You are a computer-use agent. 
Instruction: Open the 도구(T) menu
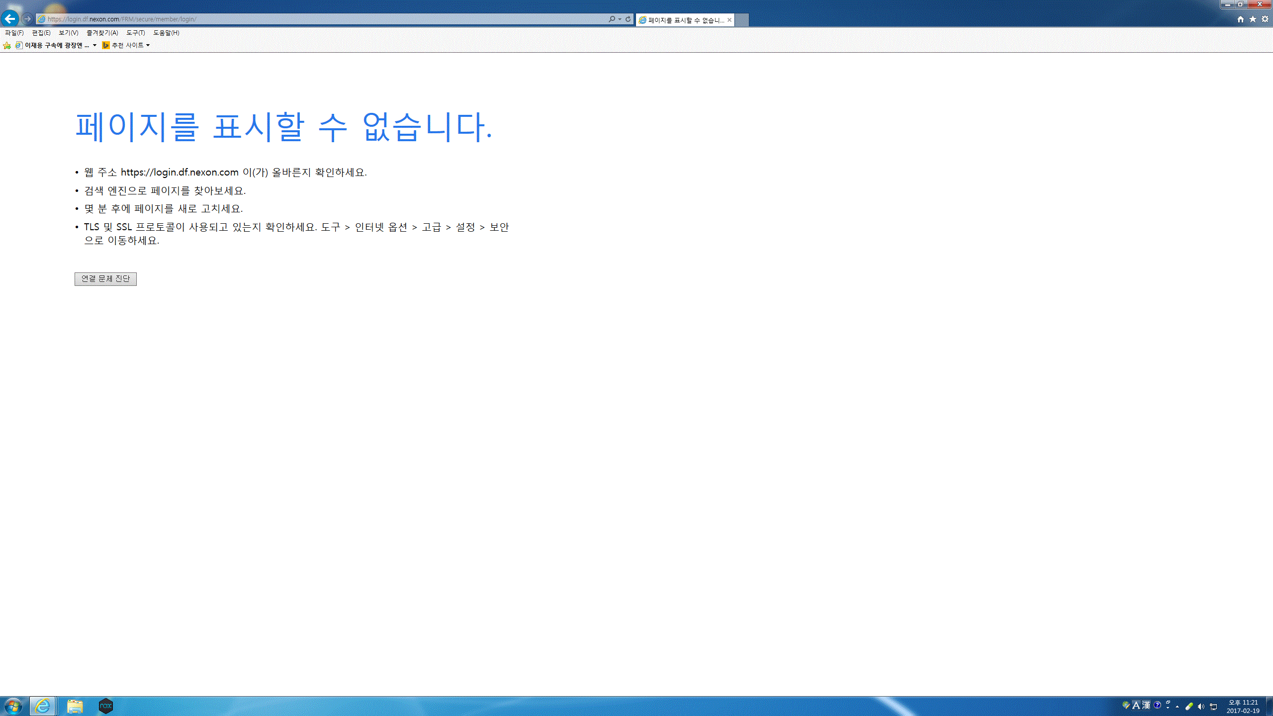(135, 33)
